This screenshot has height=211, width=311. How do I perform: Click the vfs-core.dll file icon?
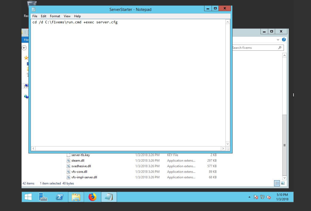click(68, 171)
